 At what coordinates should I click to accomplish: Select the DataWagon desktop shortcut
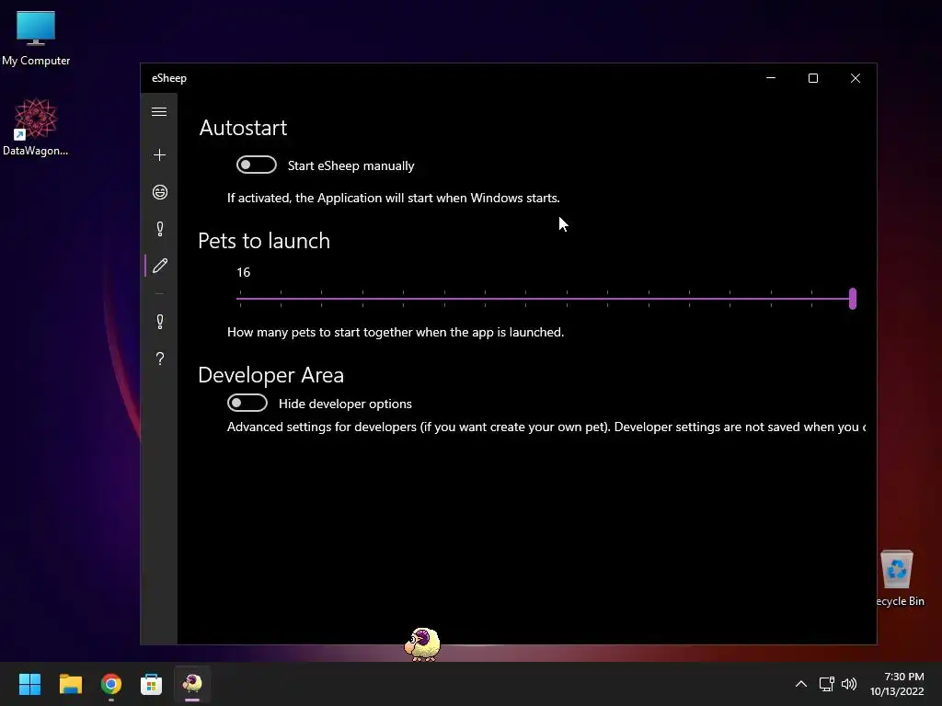pyautogui.click(x=36, y=128)
